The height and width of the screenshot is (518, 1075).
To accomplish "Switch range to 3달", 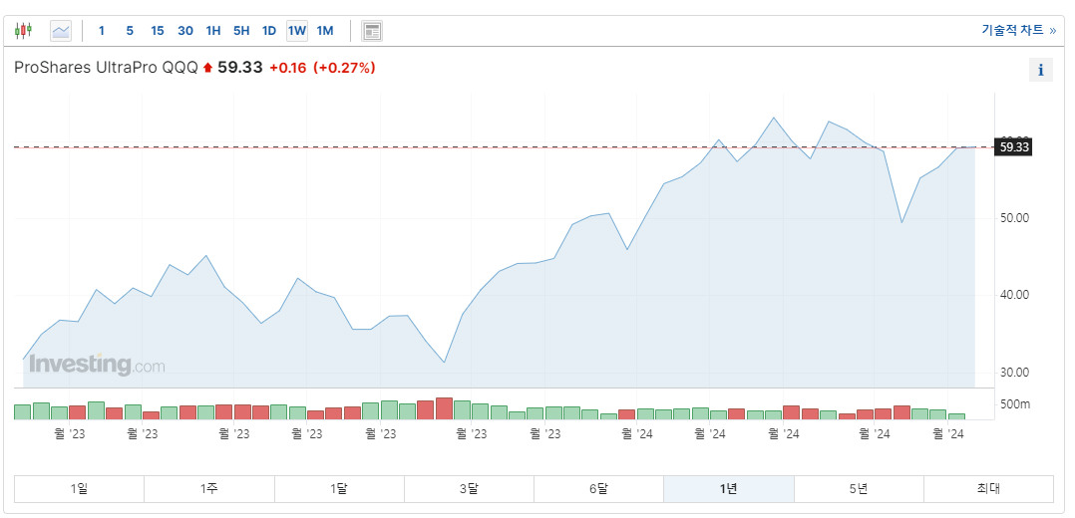I will 469,489.
